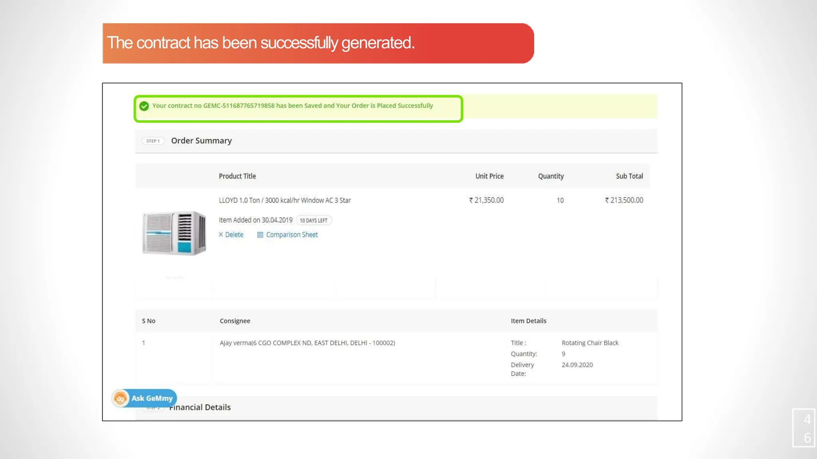Open the Comparison Sheet link
Screen dimensions: 817x459
tap(292, 235)
